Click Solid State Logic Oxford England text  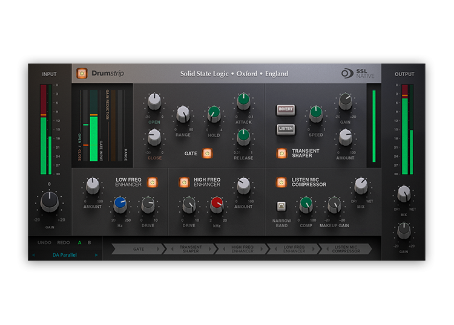(234, 74)
